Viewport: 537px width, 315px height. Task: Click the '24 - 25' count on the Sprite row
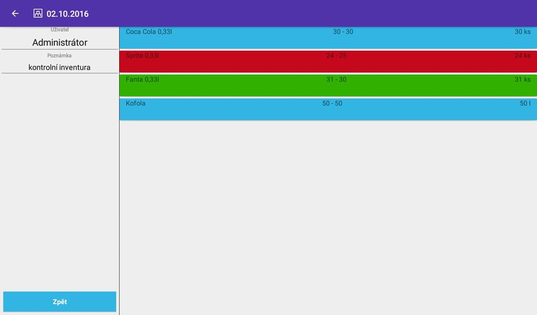[x=336, y=56]
